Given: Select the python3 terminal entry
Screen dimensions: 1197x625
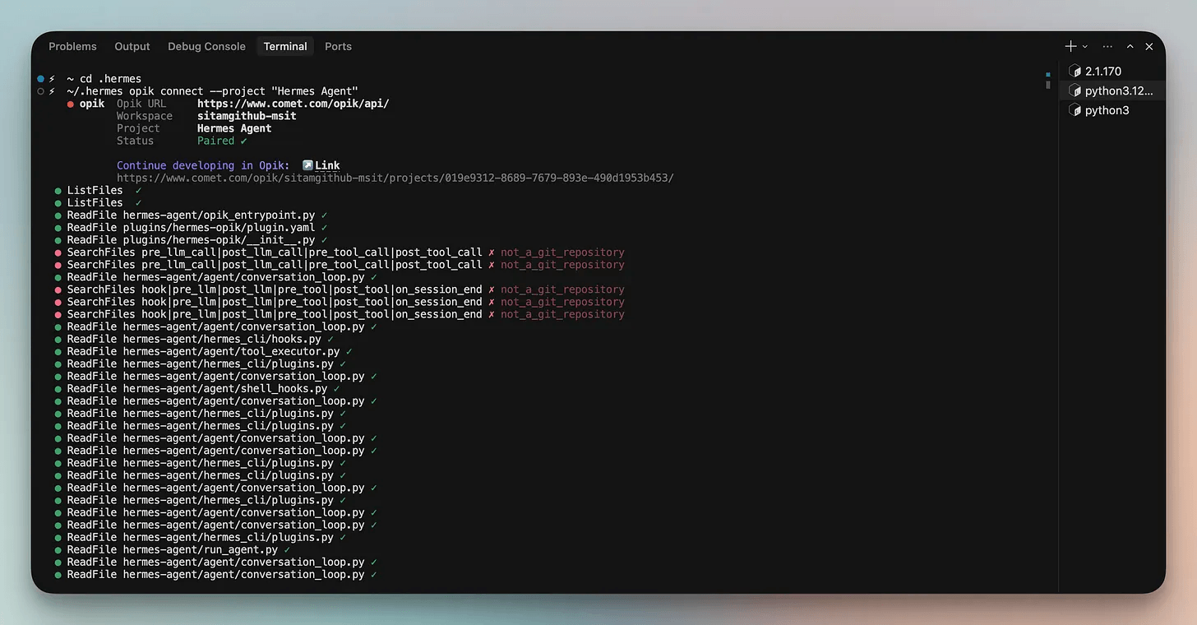Looking at the screenshot, I should pyautogui.click(x=1113, y=110).
